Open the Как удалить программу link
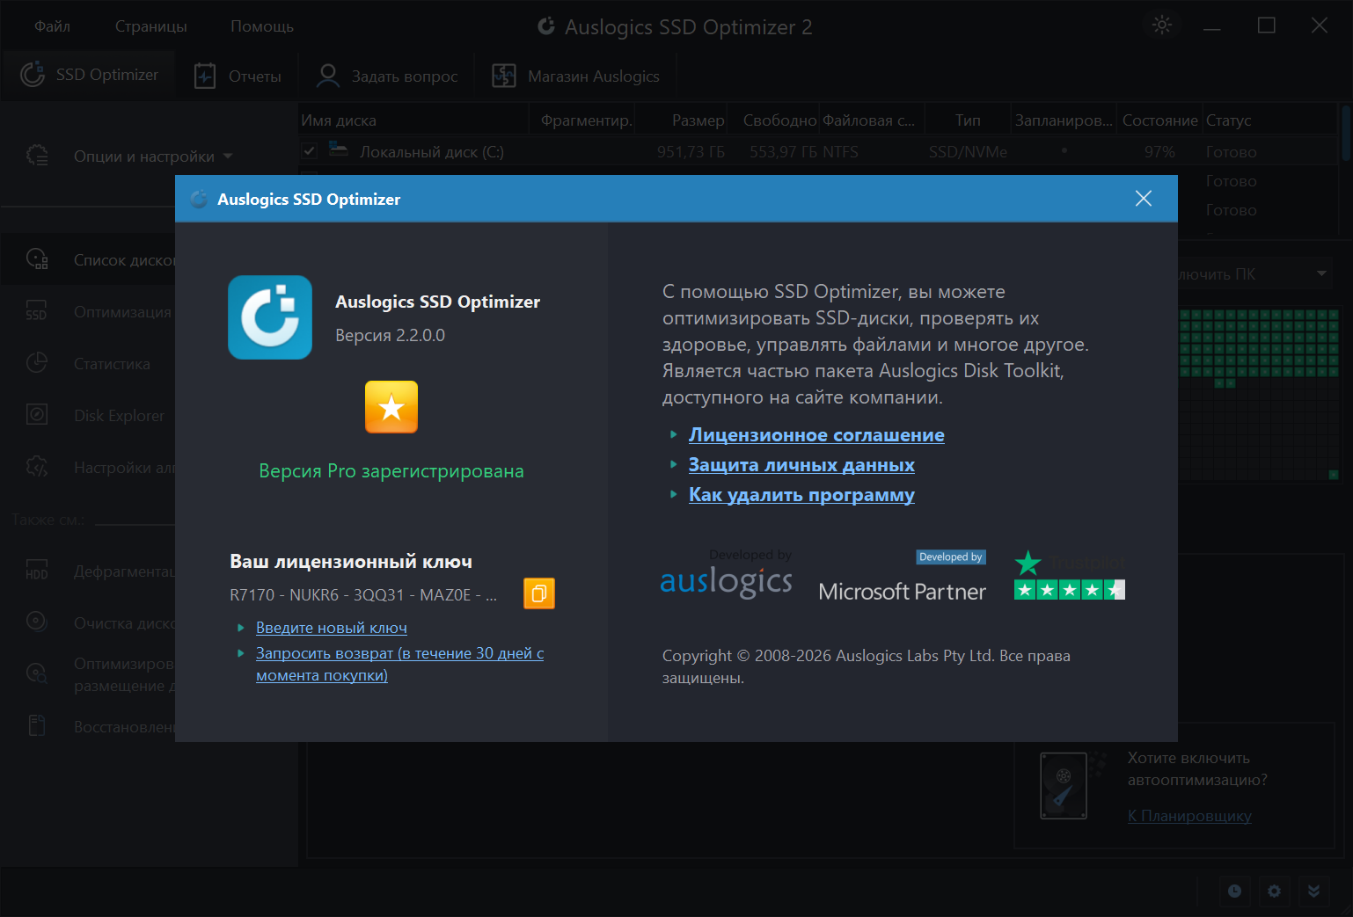The width and height of the screenshot is (1353, 917). click(801, 495)
